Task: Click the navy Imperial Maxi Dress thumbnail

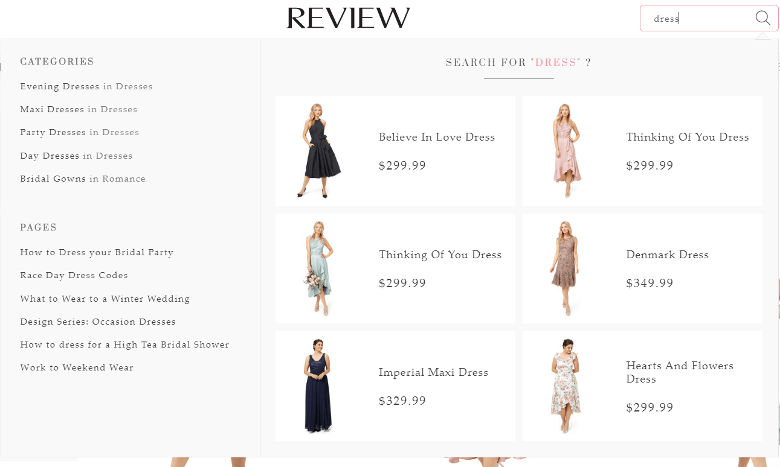Action: 318,386
